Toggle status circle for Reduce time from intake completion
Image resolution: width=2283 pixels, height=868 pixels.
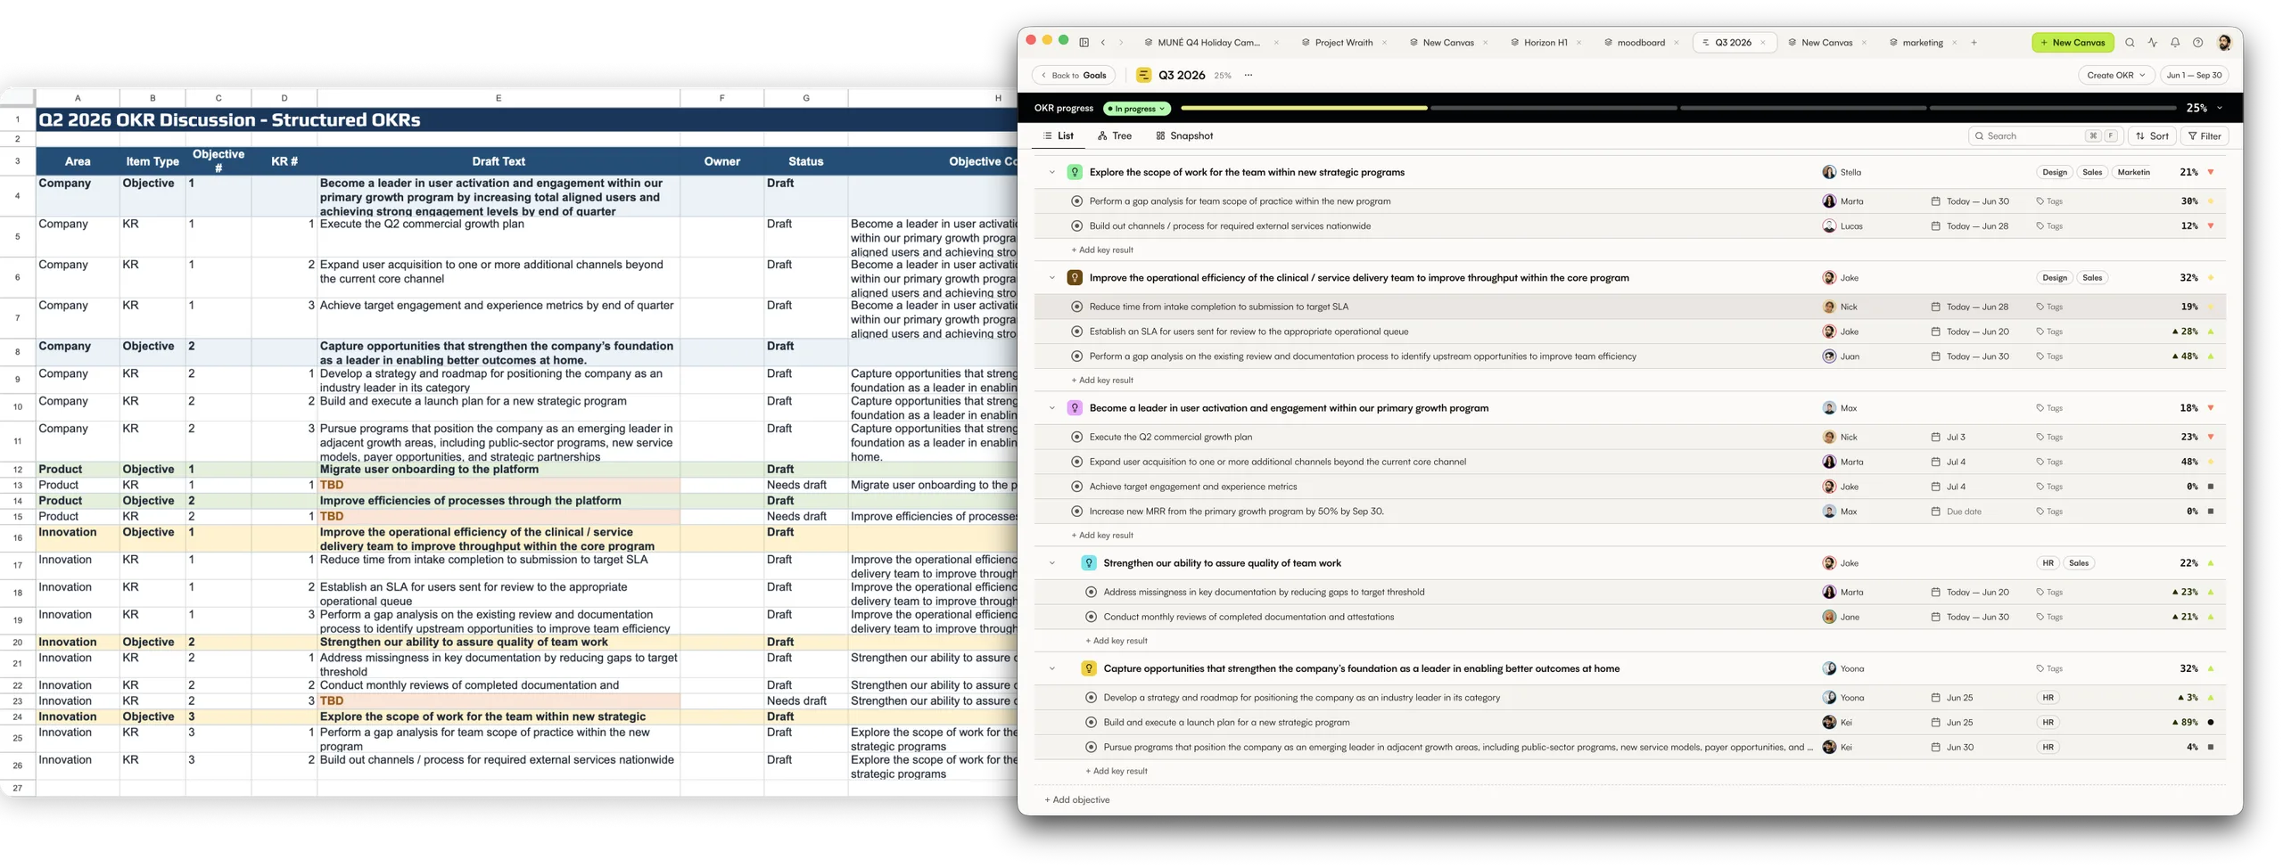1076,306
